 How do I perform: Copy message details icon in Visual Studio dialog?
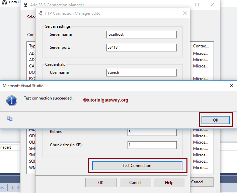pyautogui.click(x=10, y=119)
